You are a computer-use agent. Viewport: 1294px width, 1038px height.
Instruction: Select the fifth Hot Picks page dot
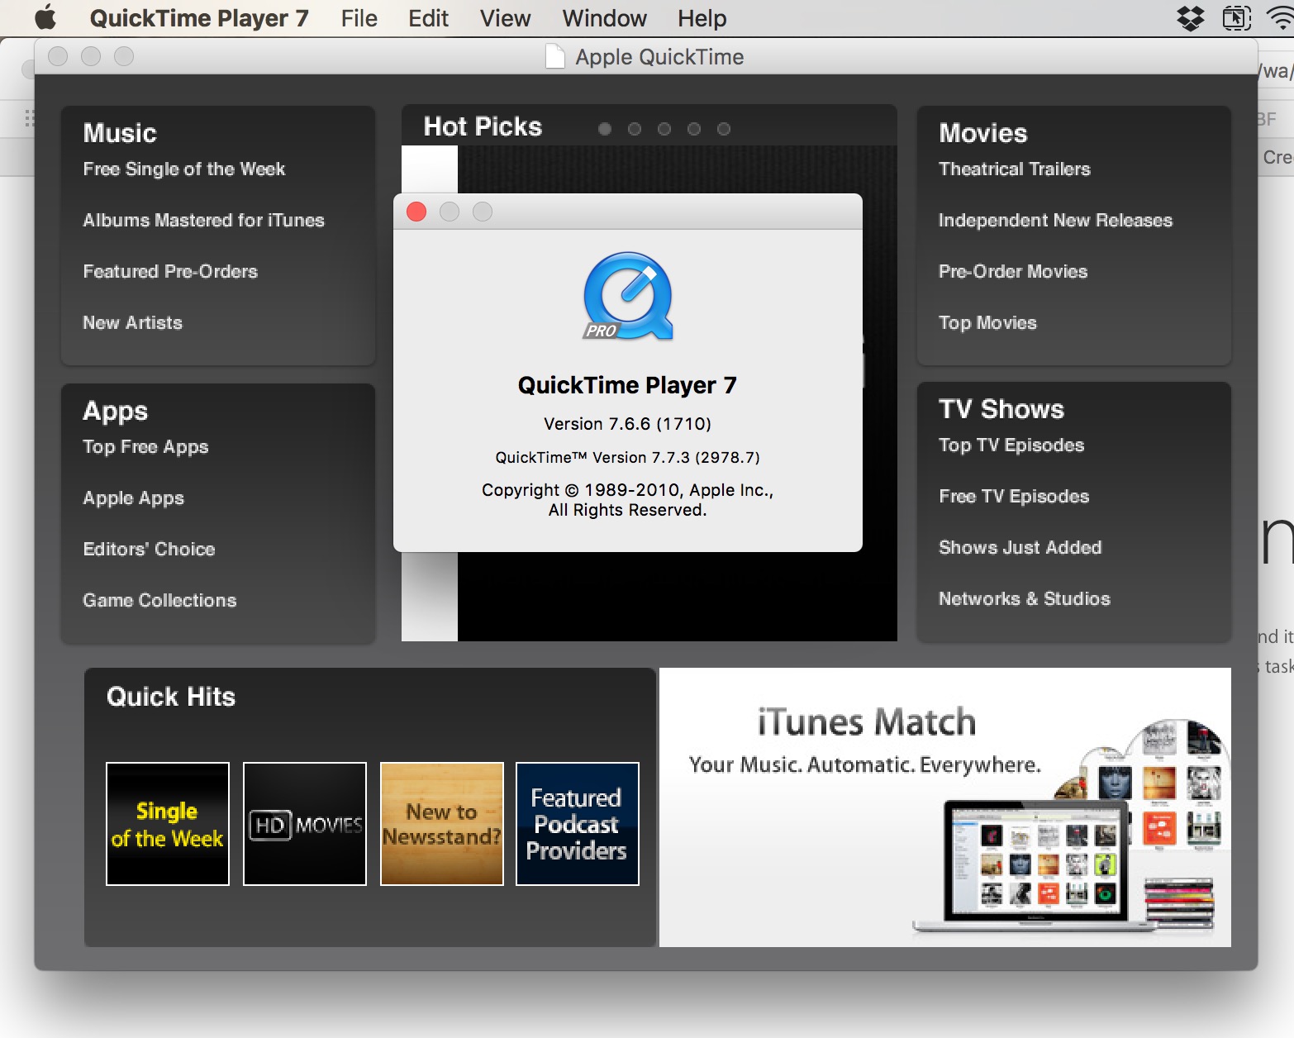(724, 129)
